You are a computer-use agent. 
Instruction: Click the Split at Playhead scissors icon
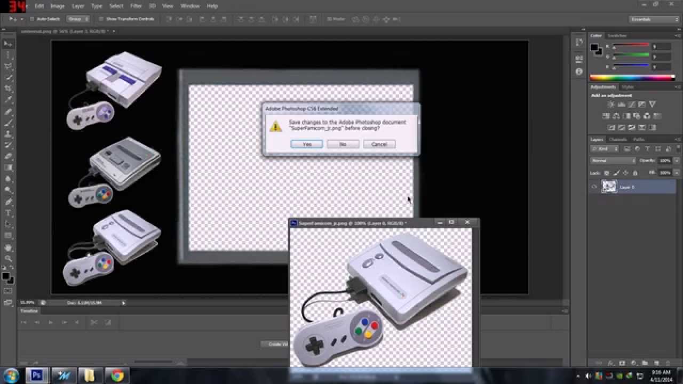[x=93, y=322]
